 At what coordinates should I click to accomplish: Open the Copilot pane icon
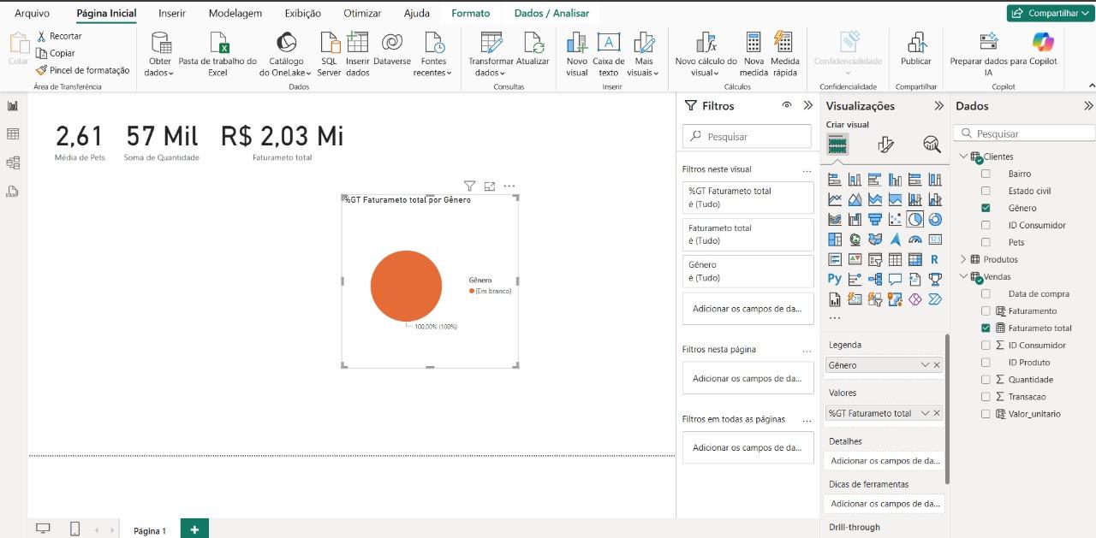pos(1043,41)
